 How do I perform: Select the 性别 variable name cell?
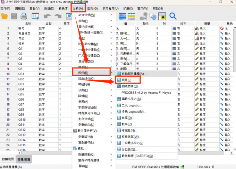point(28,44)
